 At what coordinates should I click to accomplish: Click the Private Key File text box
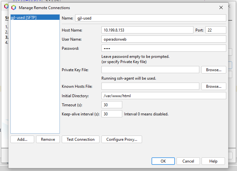point(150,70)
